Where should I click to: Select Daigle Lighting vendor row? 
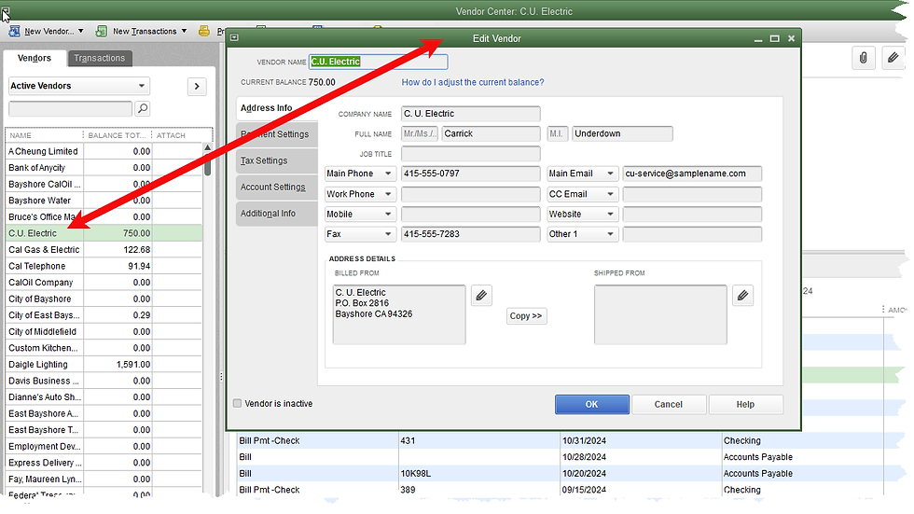104,364
